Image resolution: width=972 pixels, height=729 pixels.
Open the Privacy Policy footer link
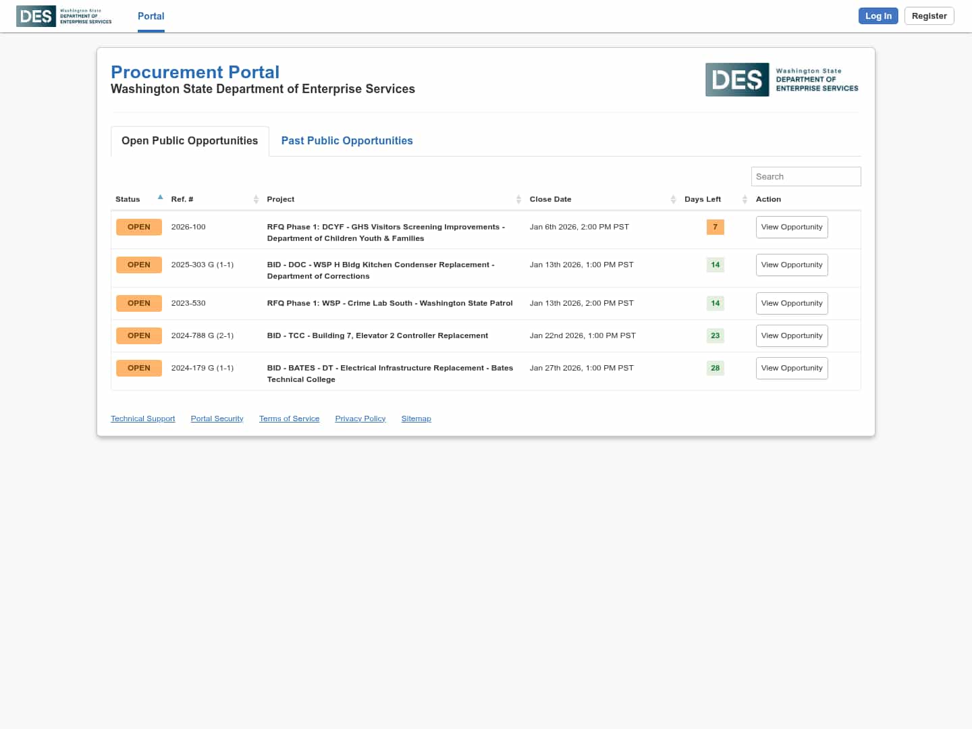360,418
